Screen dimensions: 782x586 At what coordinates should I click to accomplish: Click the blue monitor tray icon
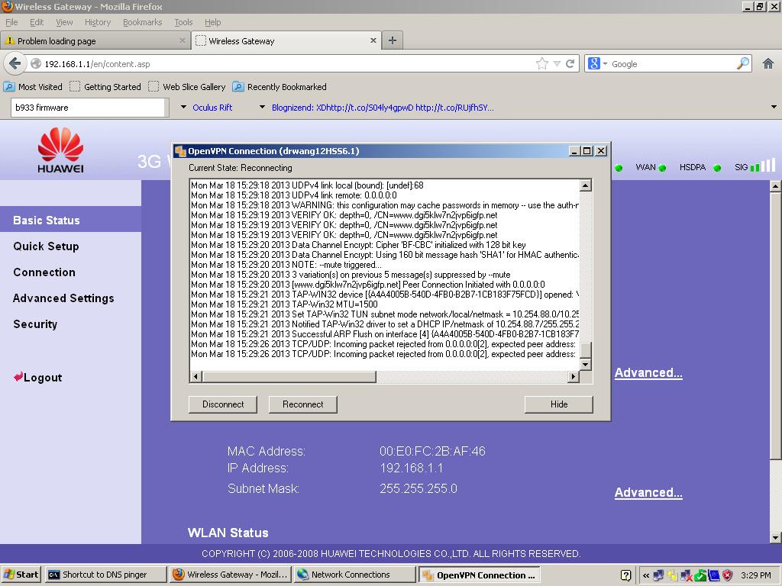714,575
